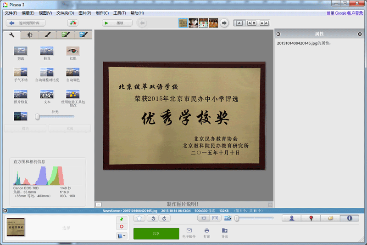Close the 属性 properties panel
The image size is (367, 245).
tap(360, 34)
